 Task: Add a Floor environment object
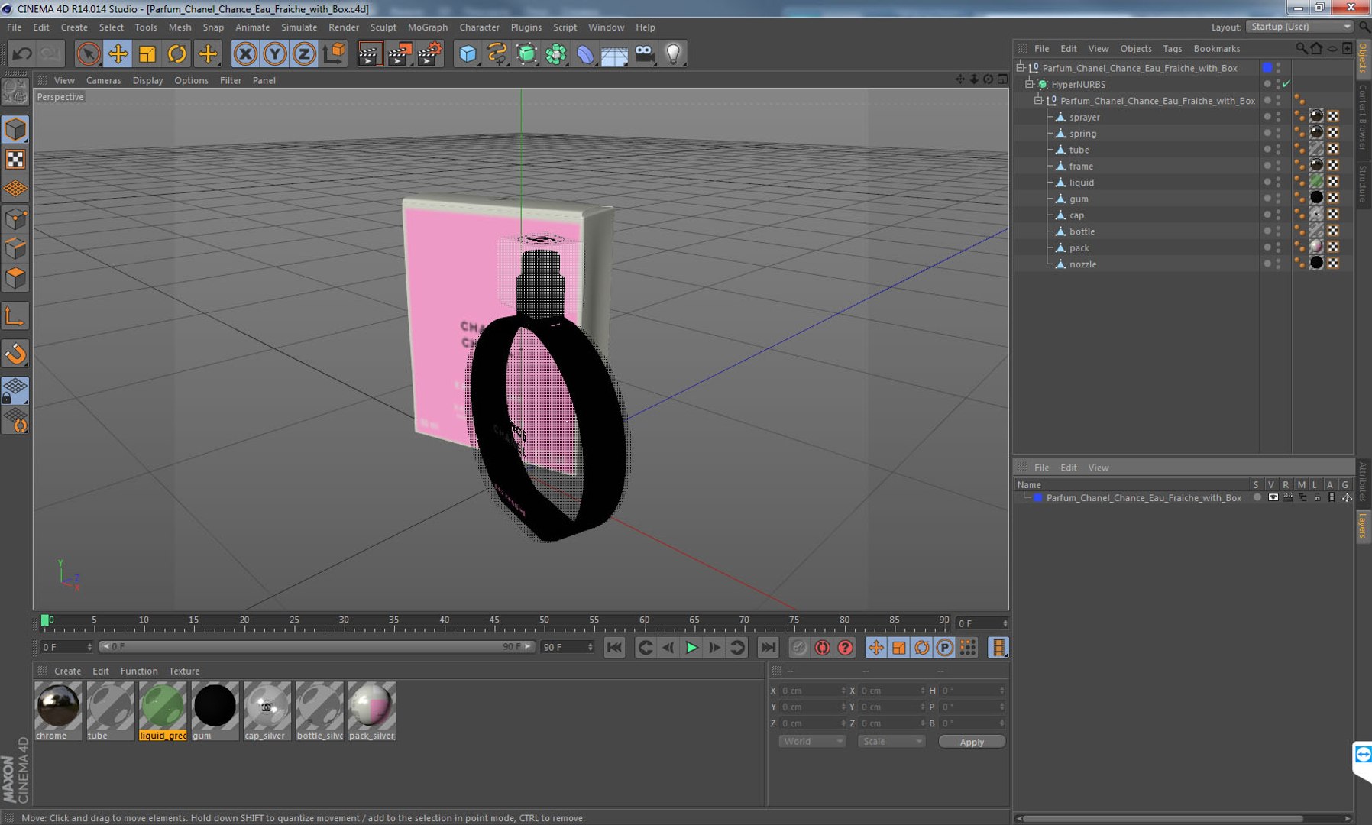tap(615, 53)
